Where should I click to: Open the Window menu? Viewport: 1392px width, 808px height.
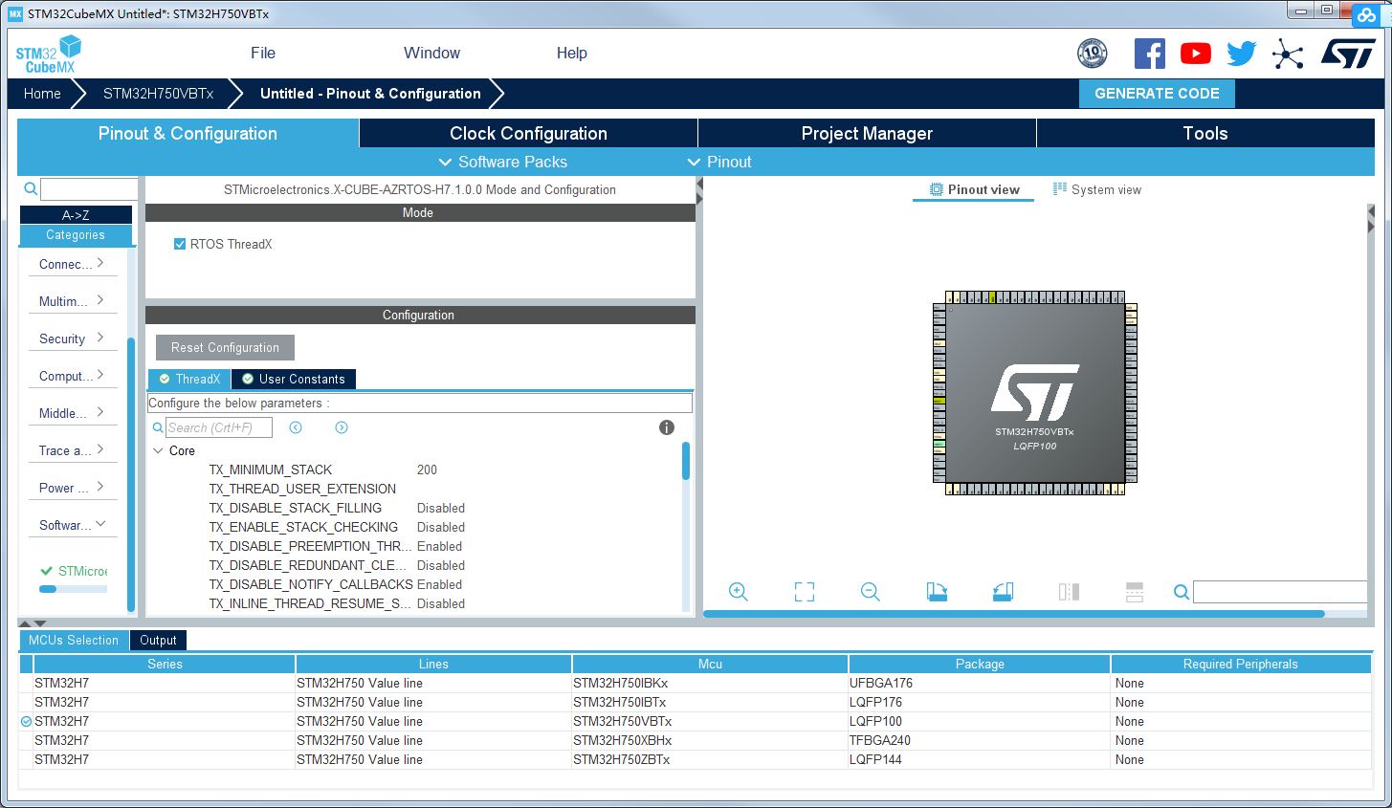pyautogui.click(x=431, y=54)
